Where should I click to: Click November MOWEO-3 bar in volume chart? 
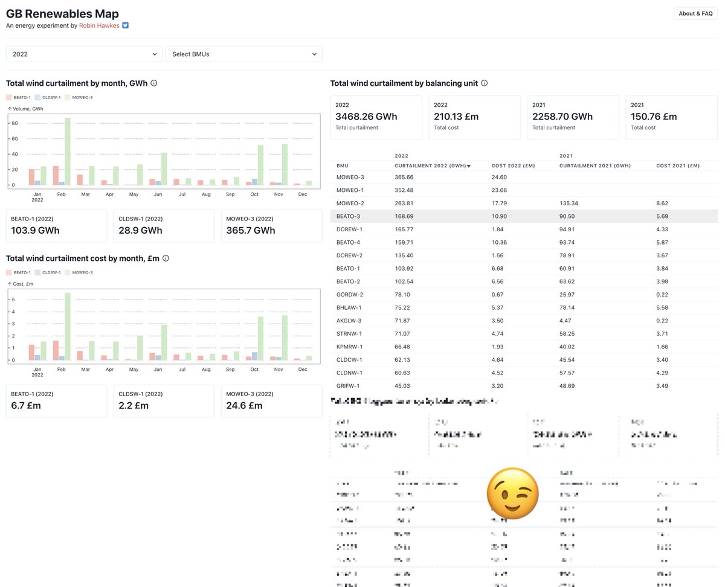point(285,164)
